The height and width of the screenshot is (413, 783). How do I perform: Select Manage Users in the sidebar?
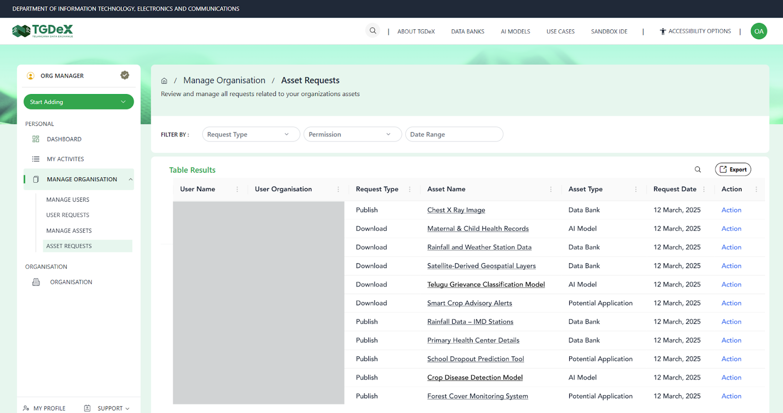tap(68, 200)
